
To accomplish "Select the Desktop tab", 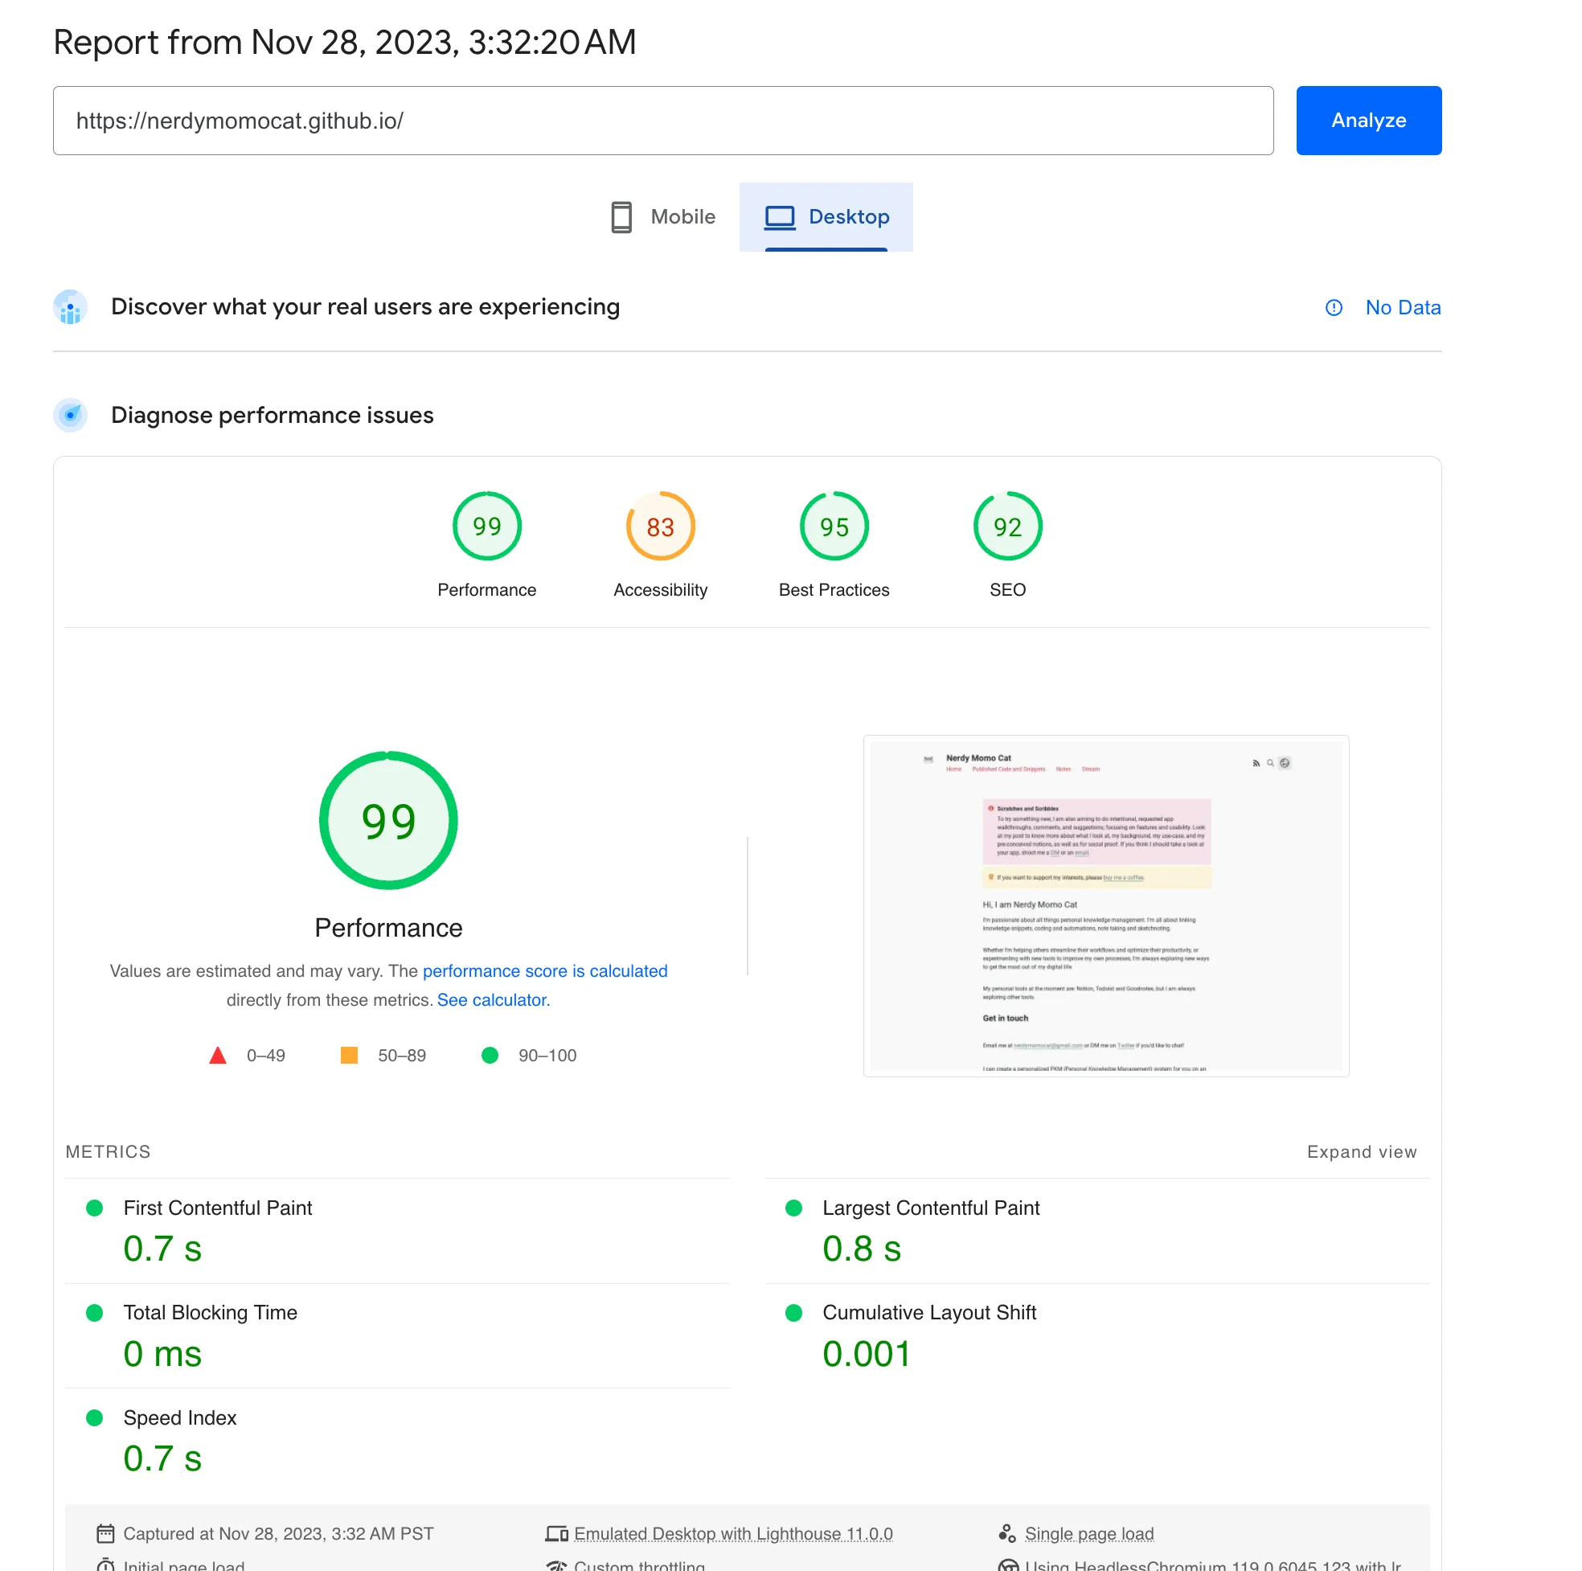I will coord(826,217).
